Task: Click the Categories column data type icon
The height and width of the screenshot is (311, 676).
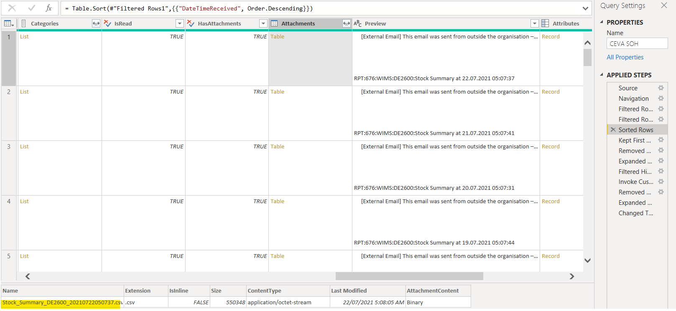Action: tap(23, 23)
